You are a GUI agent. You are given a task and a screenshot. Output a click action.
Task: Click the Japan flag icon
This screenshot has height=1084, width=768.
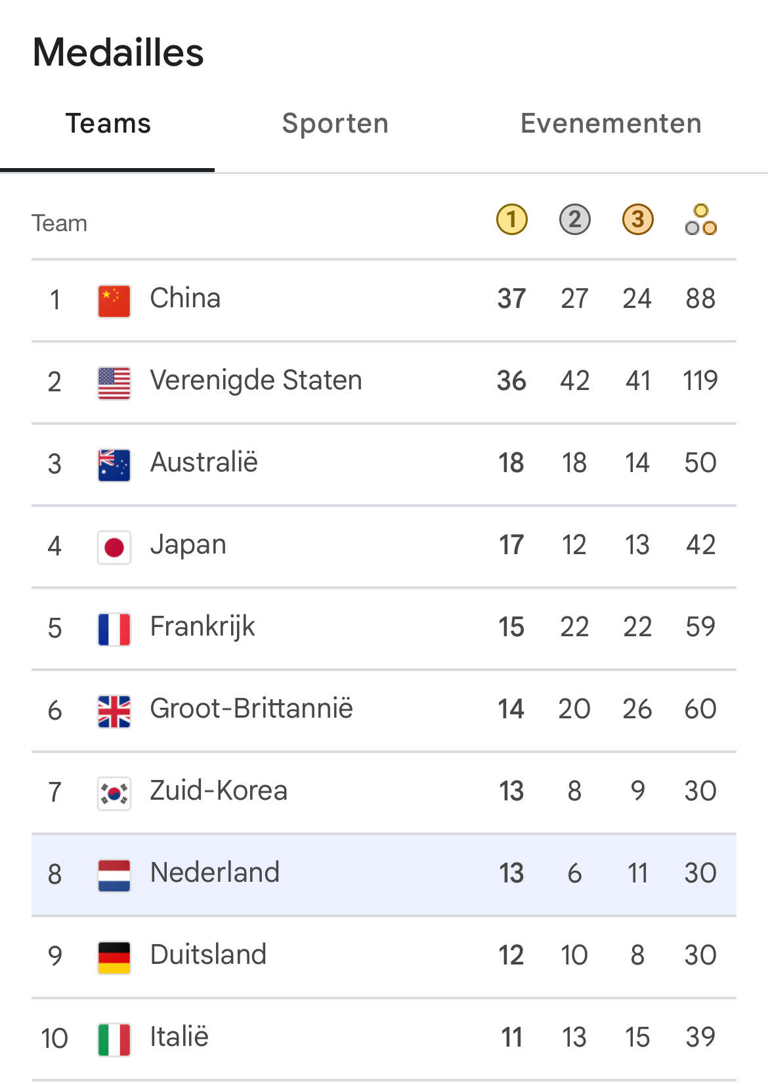pos(114,547)
